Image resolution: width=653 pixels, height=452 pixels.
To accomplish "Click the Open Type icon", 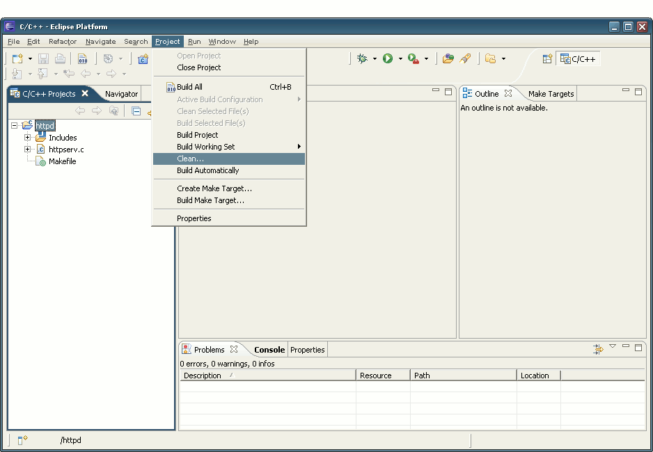I will coord(448,58).
